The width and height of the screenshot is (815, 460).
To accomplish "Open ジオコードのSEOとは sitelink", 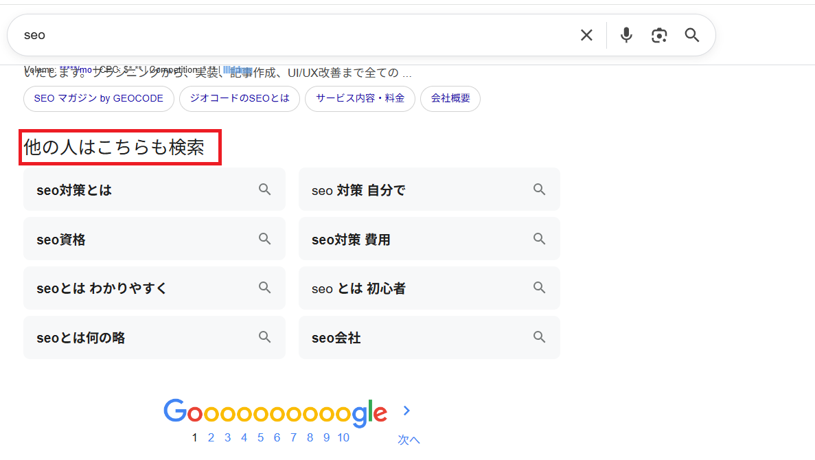I will click(x=239, y=98).
